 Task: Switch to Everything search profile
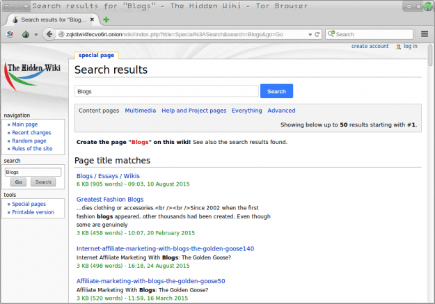[246, 111]
